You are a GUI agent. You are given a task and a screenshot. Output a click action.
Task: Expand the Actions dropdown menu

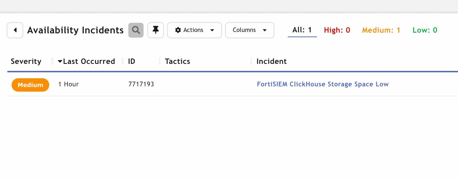(195, 30)
